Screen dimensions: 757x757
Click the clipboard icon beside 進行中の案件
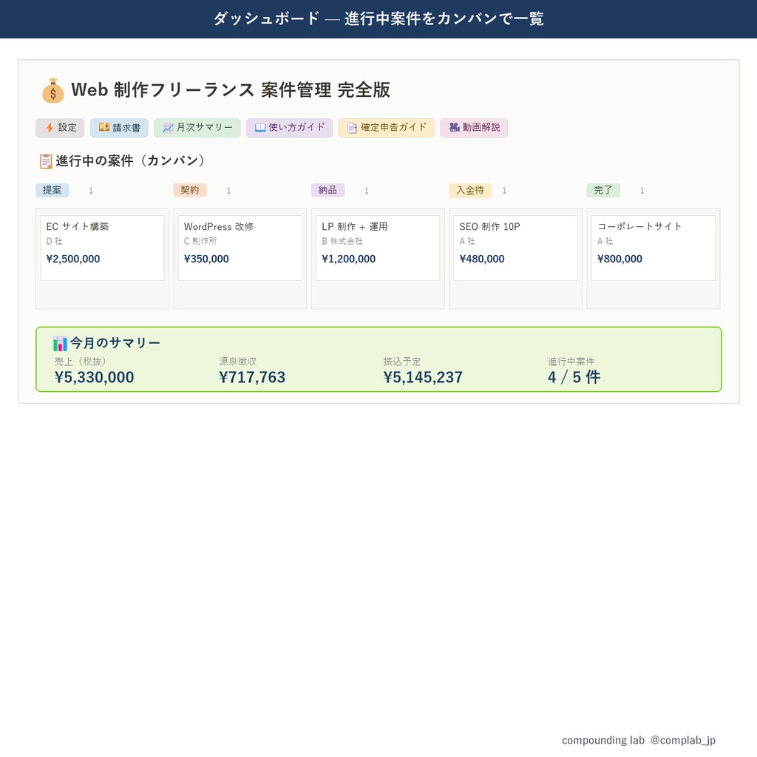(46, 161)
